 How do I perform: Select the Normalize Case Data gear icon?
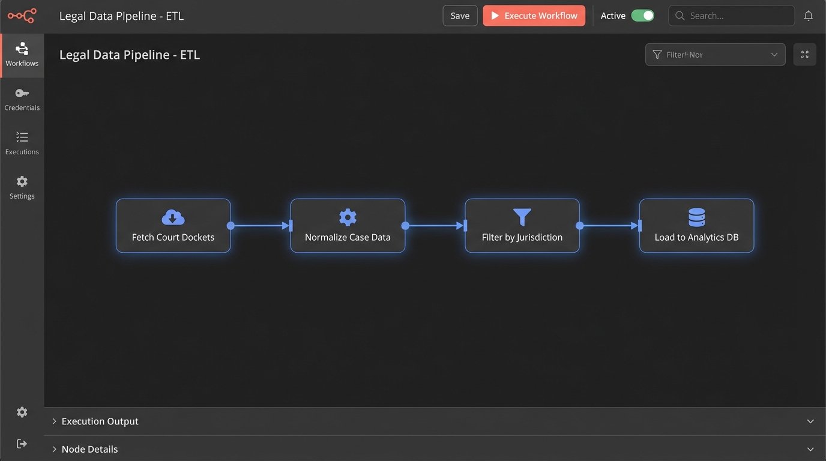point(348,217)
